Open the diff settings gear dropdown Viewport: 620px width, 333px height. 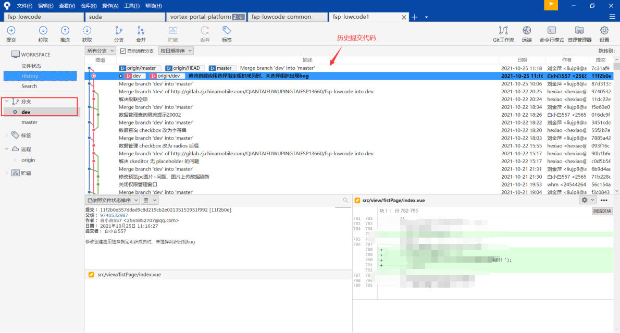click(588, 200)
